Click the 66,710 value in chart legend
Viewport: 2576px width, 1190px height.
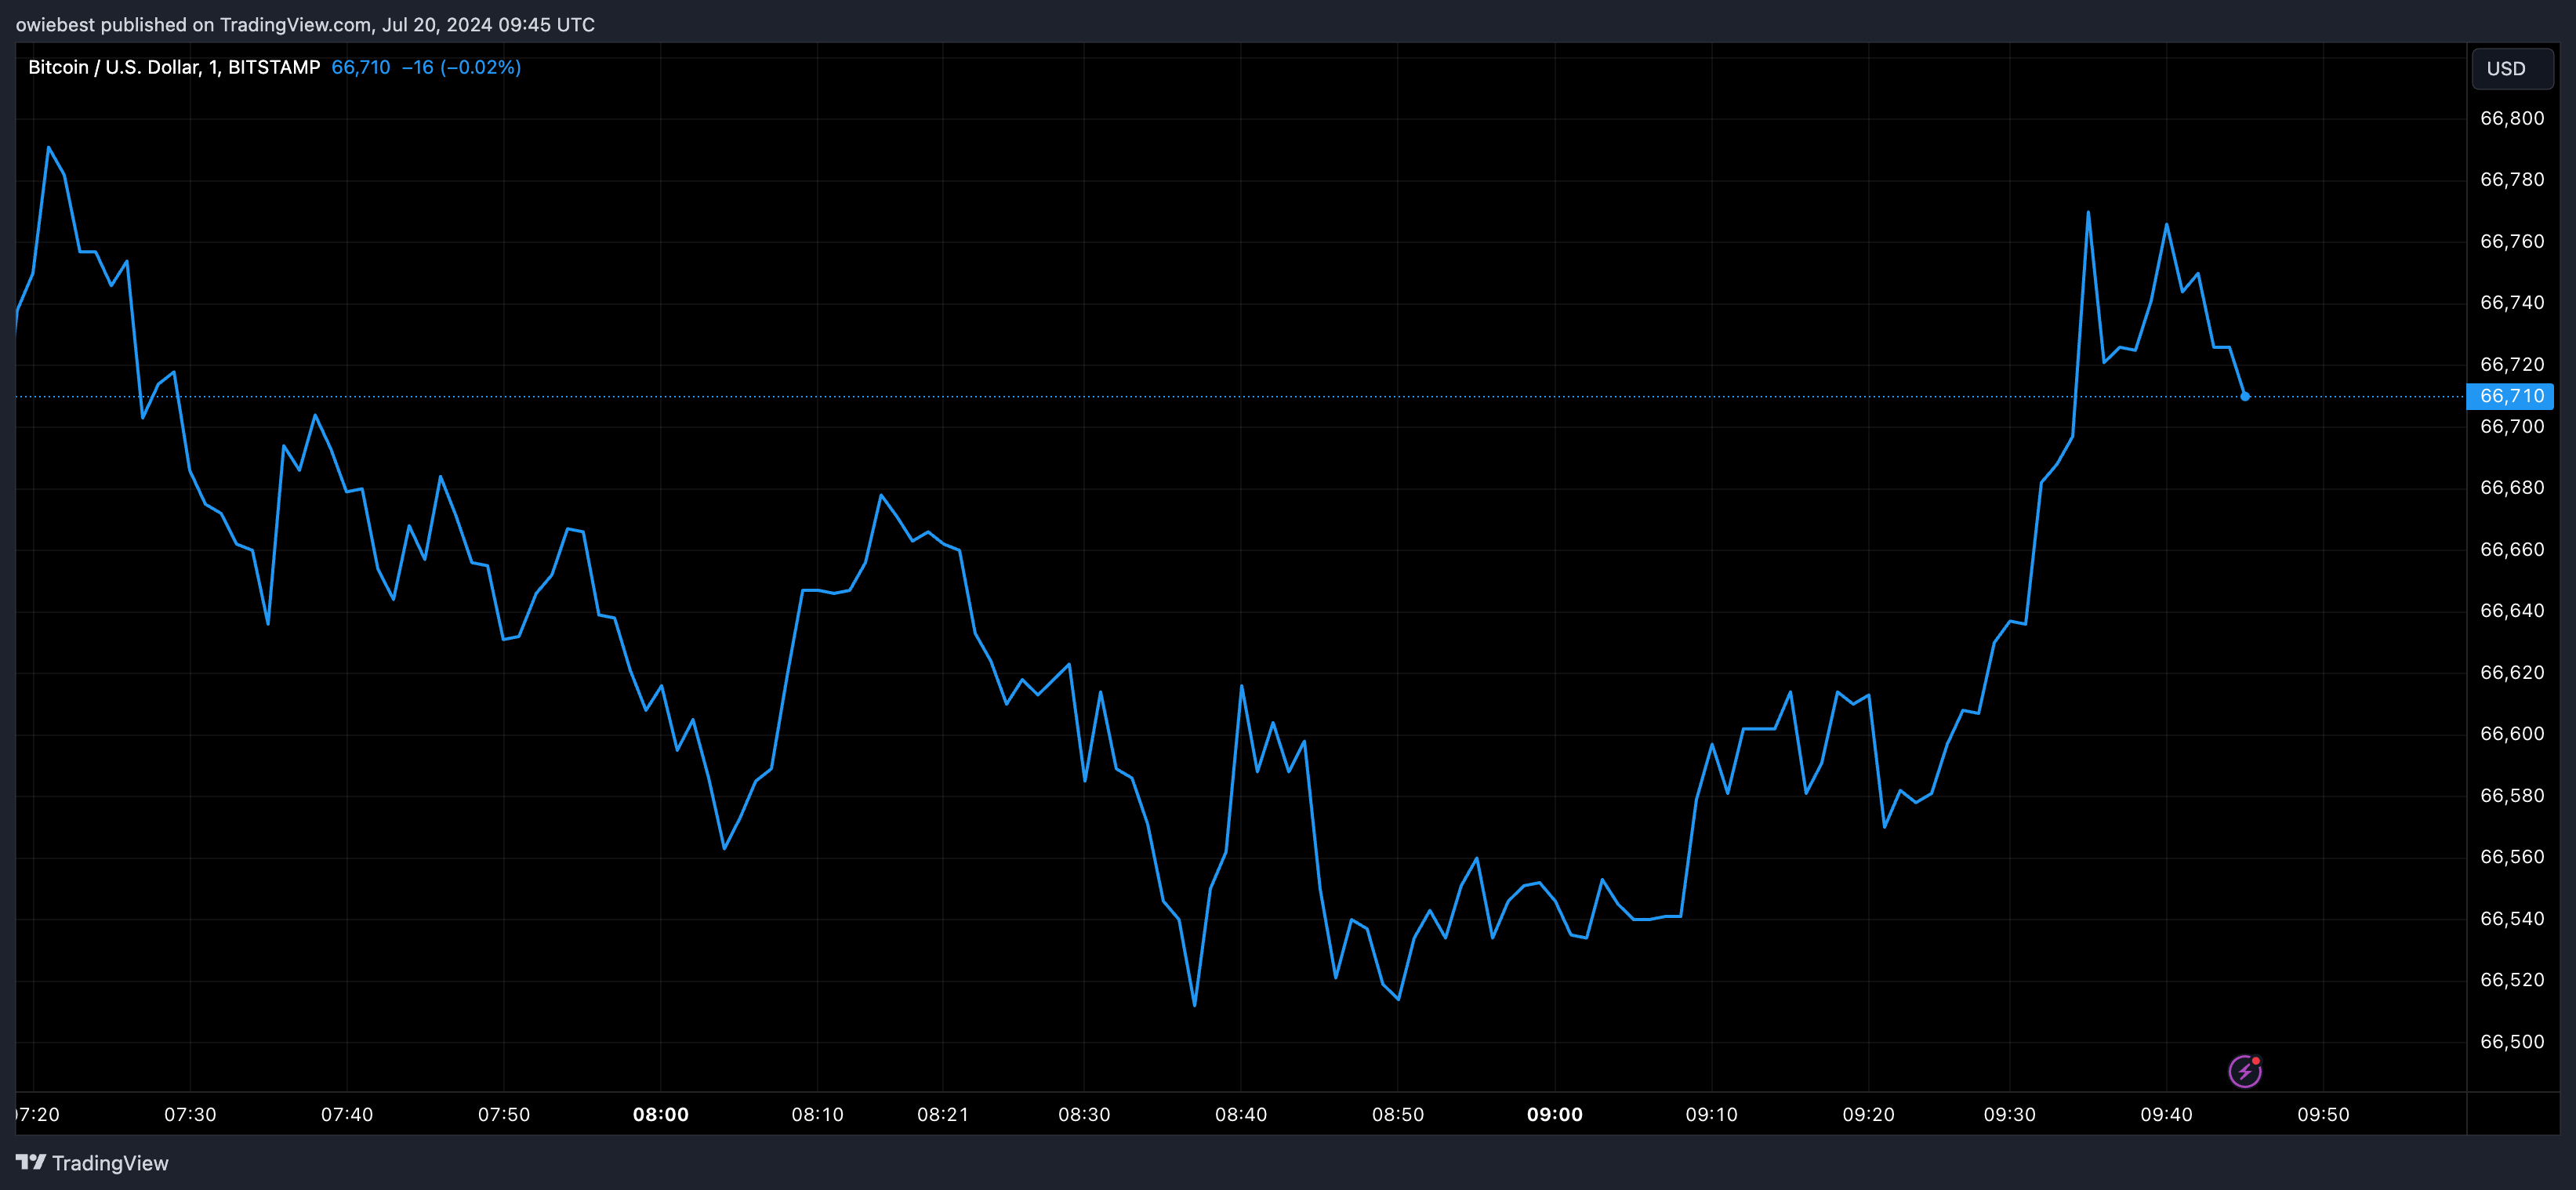coord(361,67)
